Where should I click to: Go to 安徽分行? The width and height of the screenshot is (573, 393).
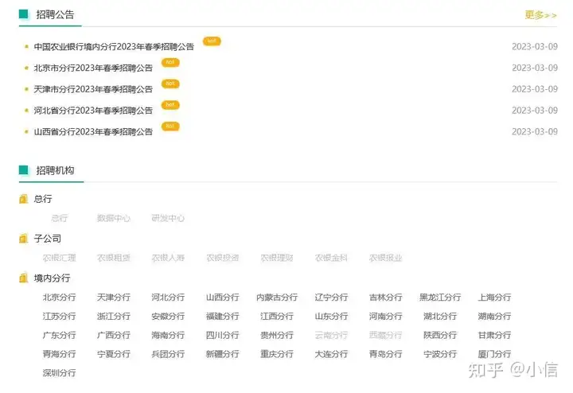pos(168,317)
